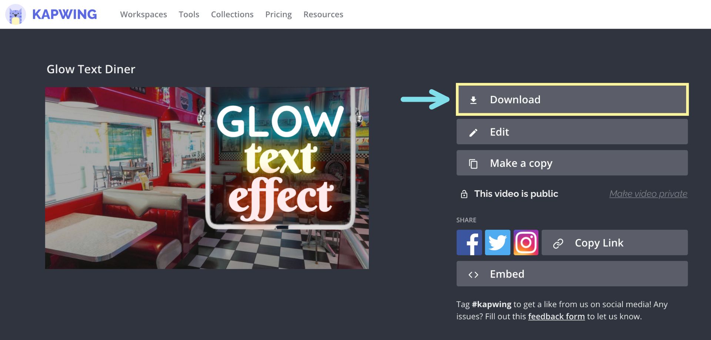Go to the Collections page
This screenshot has width=711, height=340.
(x=232, y=14)
